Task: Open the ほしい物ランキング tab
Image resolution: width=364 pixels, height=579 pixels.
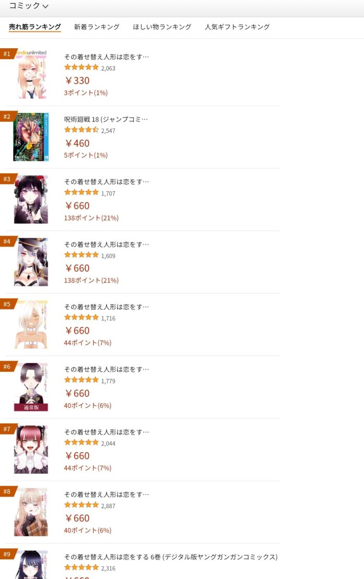Action: pyautogui.click(x=162, y=27)
